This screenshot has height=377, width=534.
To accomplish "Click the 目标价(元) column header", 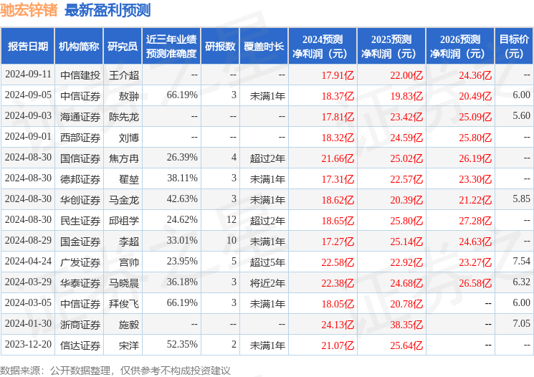I will pyautogui.click(x=514, y=47).
